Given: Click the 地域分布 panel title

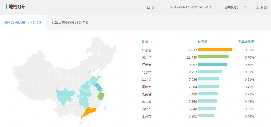Looking at the screenshot, I should [17, 7].
